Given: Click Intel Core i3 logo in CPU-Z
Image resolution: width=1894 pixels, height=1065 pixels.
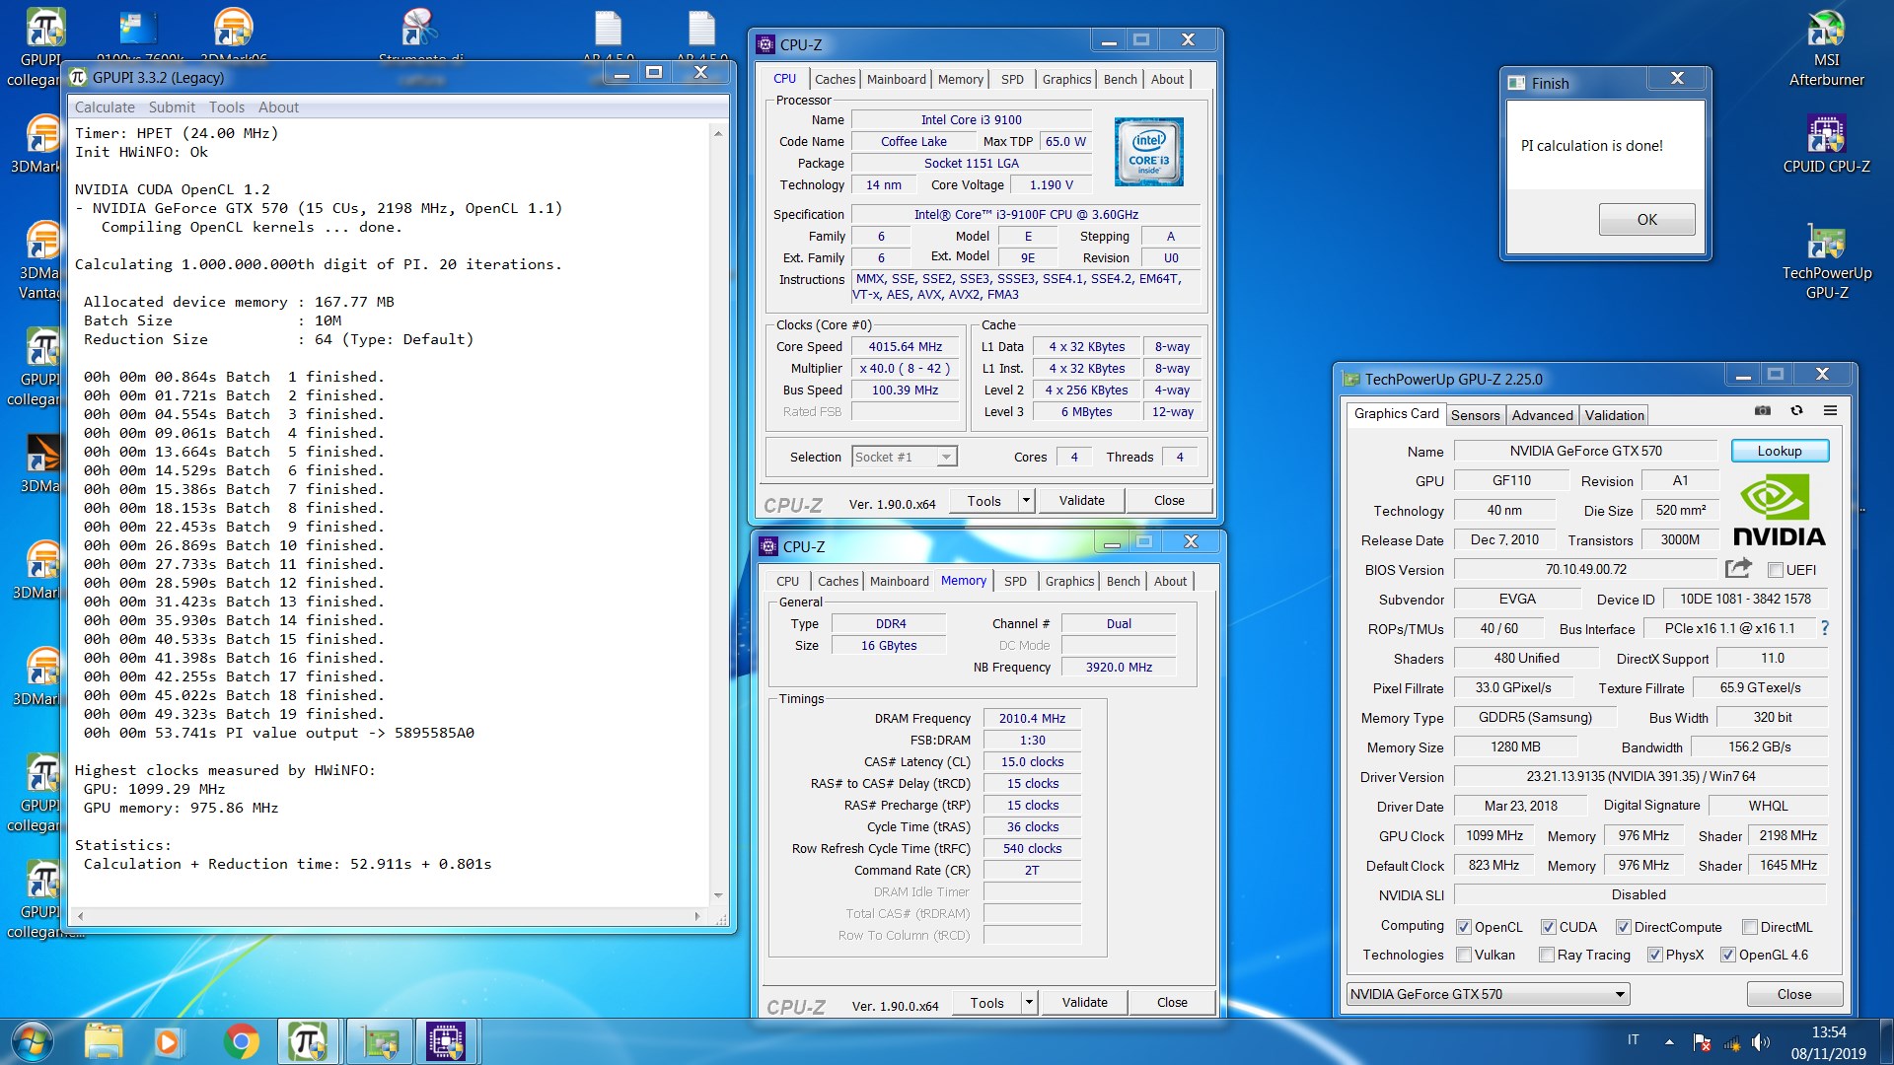Looking at the screenshot, I should (1148, 152).
